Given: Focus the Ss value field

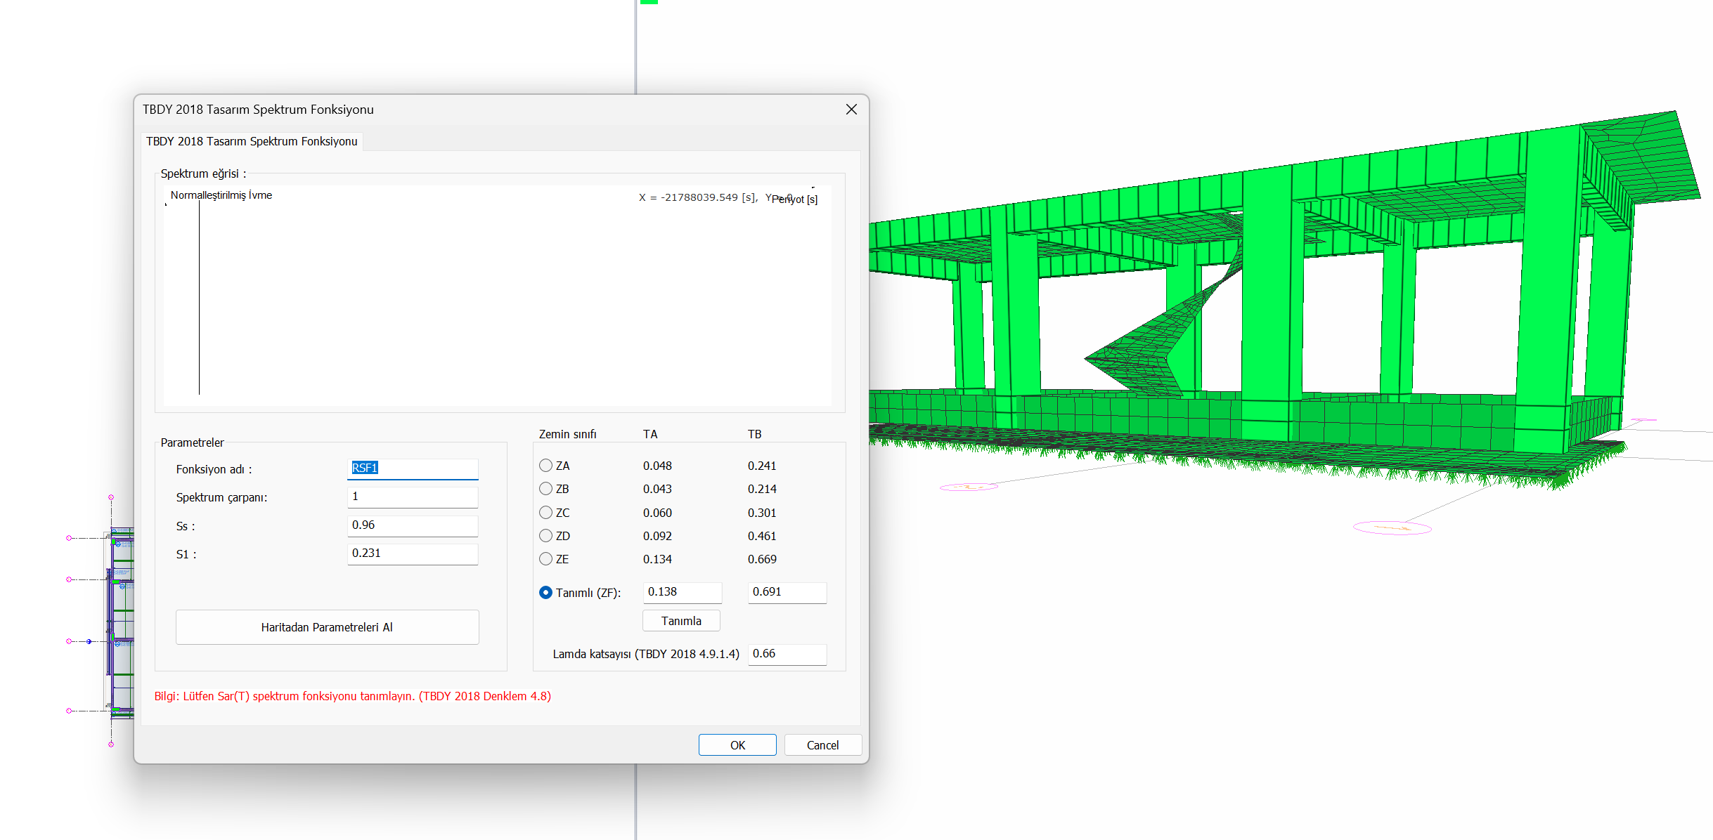Looking at the screenshot, I should point(413,525).
